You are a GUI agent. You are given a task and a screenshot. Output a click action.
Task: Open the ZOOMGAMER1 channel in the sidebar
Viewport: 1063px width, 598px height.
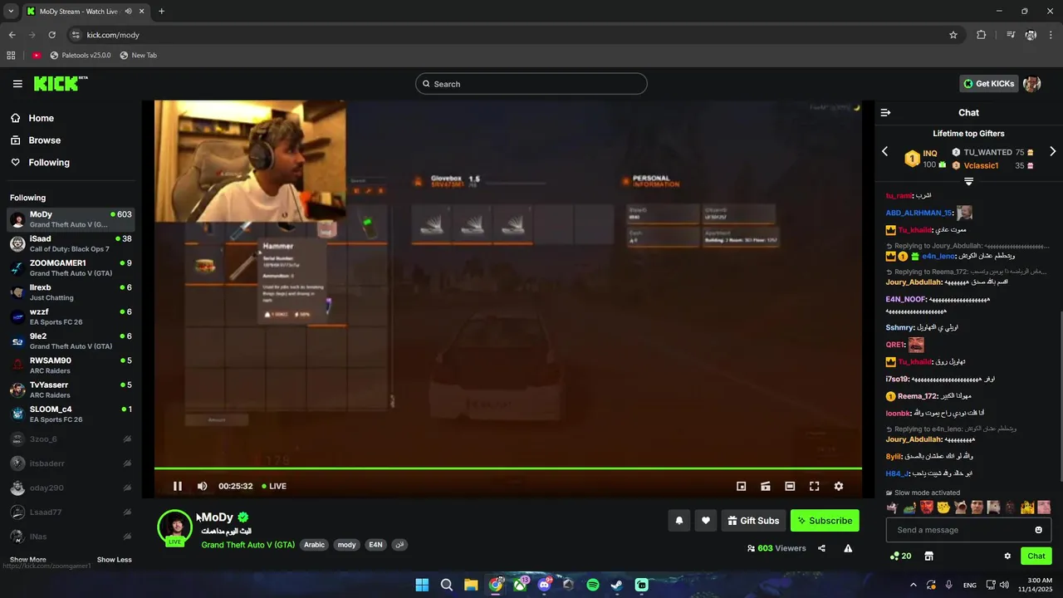coord(71,267)
